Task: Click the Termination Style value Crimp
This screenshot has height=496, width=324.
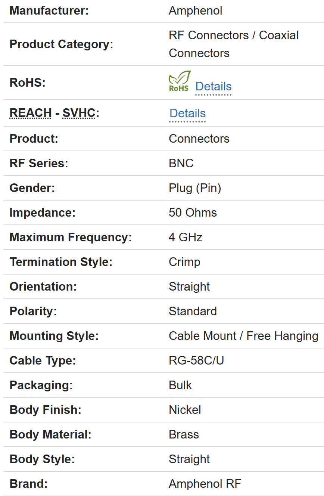Action: point(184,262)
